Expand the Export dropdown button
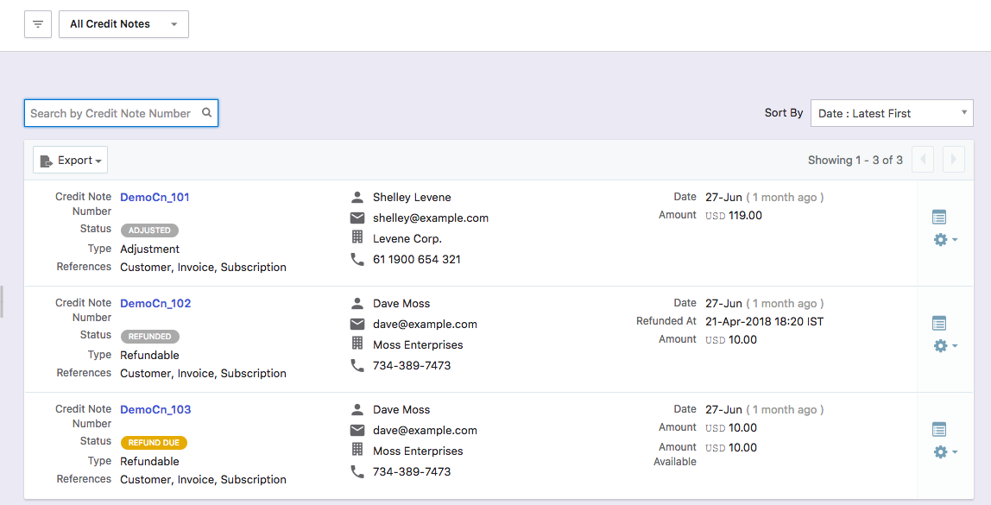 pyautogui.click(x=70, y=160)
